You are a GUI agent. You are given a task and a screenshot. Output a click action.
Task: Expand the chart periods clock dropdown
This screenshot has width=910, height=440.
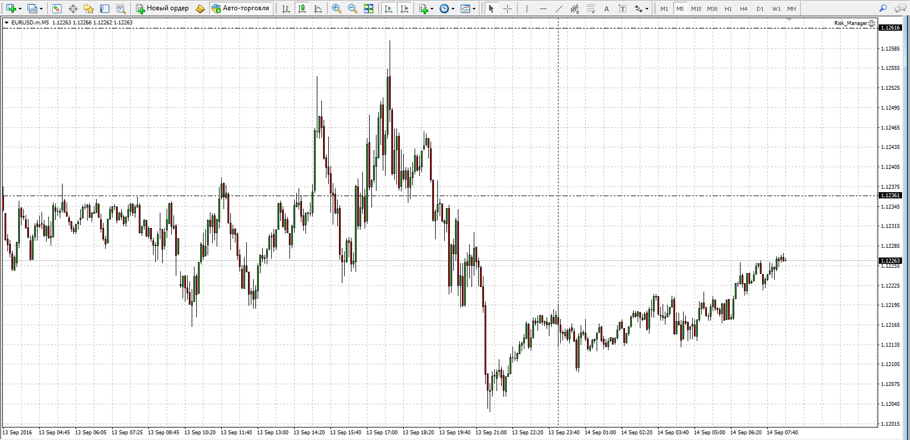coord(453,9)
